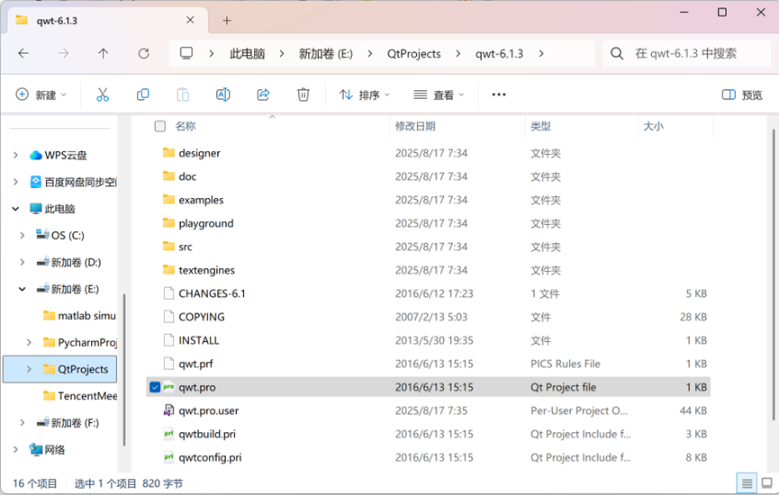Click the 百度网盘同步空间 icon

[x=36, y=182]
